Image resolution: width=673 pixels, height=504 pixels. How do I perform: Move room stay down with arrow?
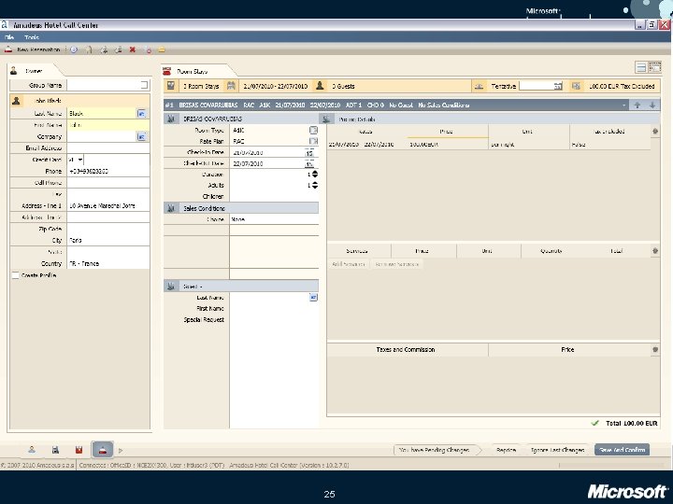tap(652, 105)
